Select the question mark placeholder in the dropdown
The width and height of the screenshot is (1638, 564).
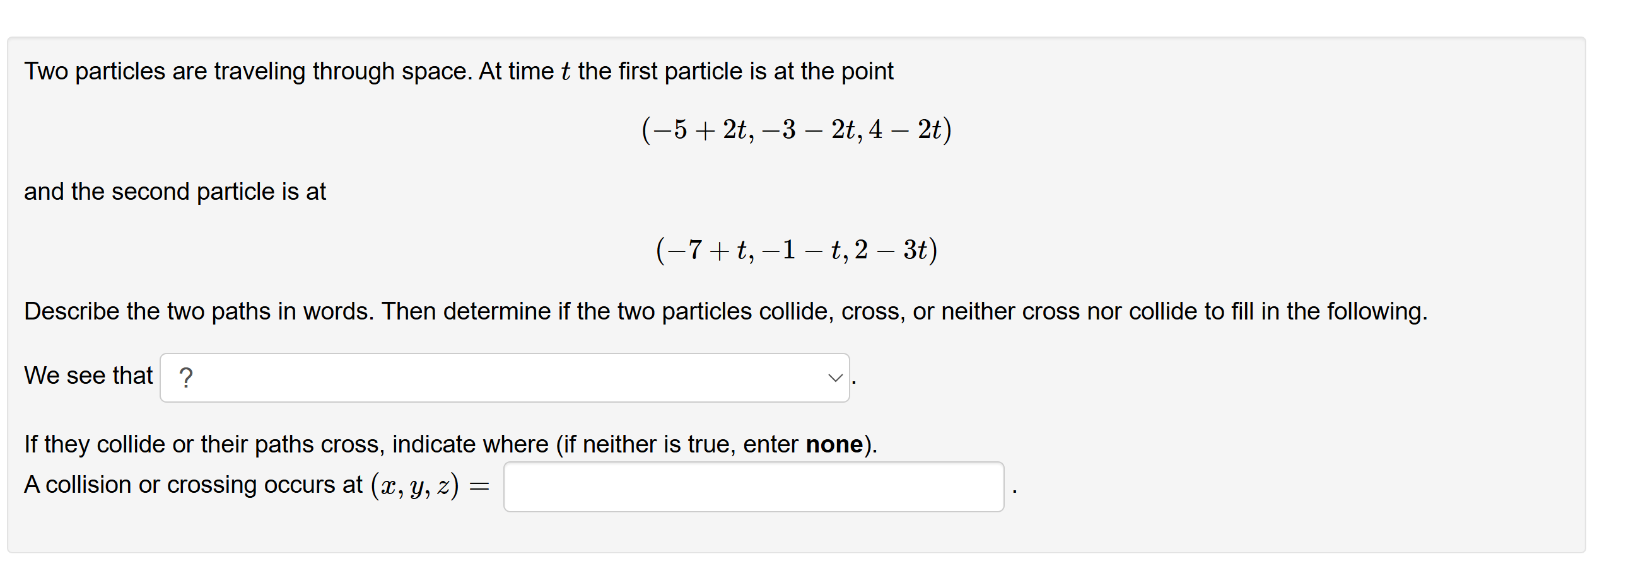coord(185,376)
